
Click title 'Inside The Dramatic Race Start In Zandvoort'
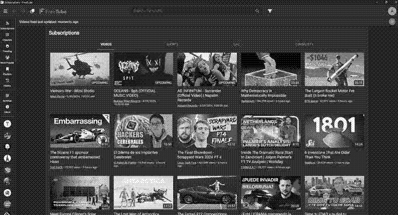[267, 157]
